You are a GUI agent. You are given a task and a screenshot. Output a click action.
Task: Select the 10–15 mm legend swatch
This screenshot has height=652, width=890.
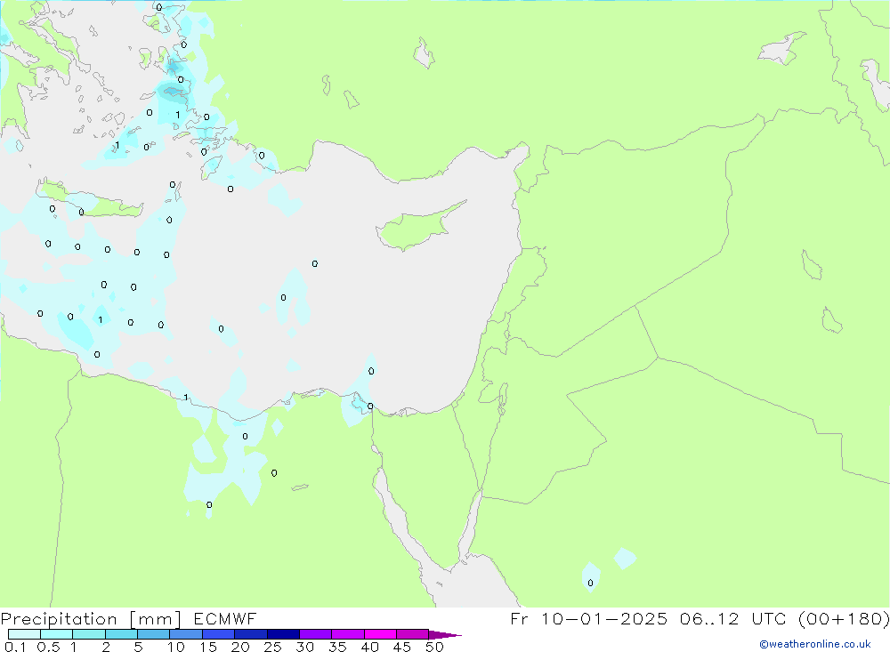click(186, 634)
